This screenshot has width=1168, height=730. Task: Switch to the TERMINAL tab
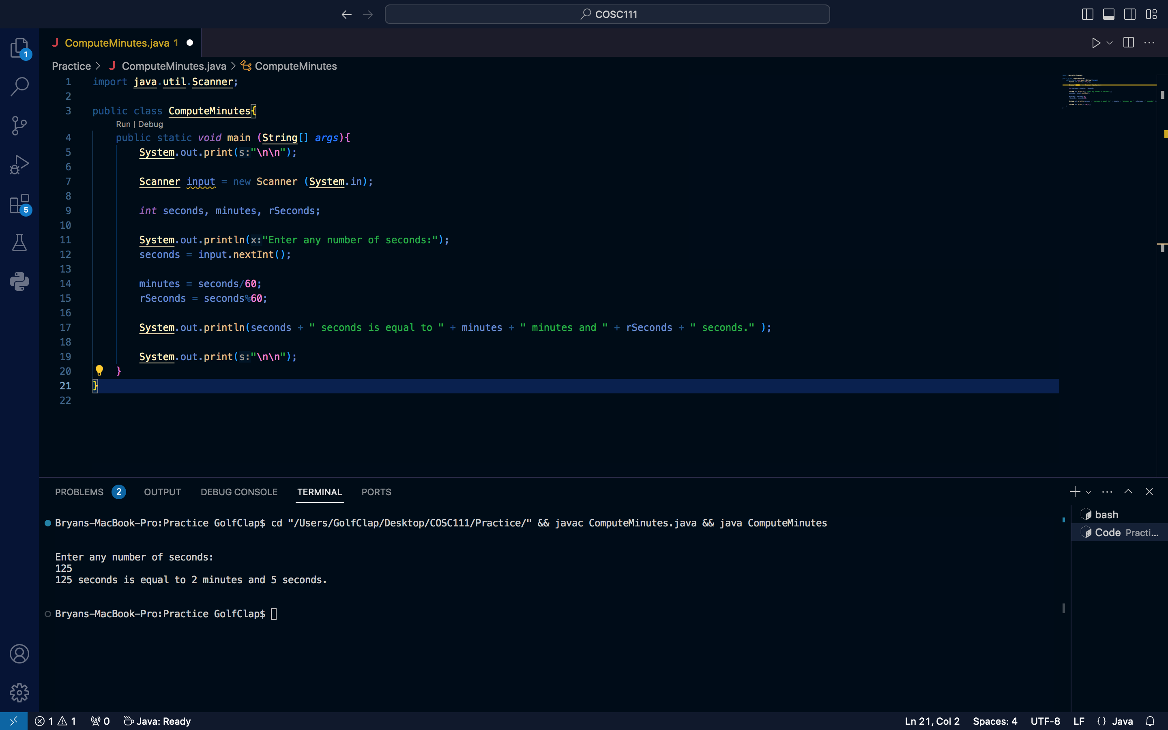pyautogui.click(x=320, y=492)
